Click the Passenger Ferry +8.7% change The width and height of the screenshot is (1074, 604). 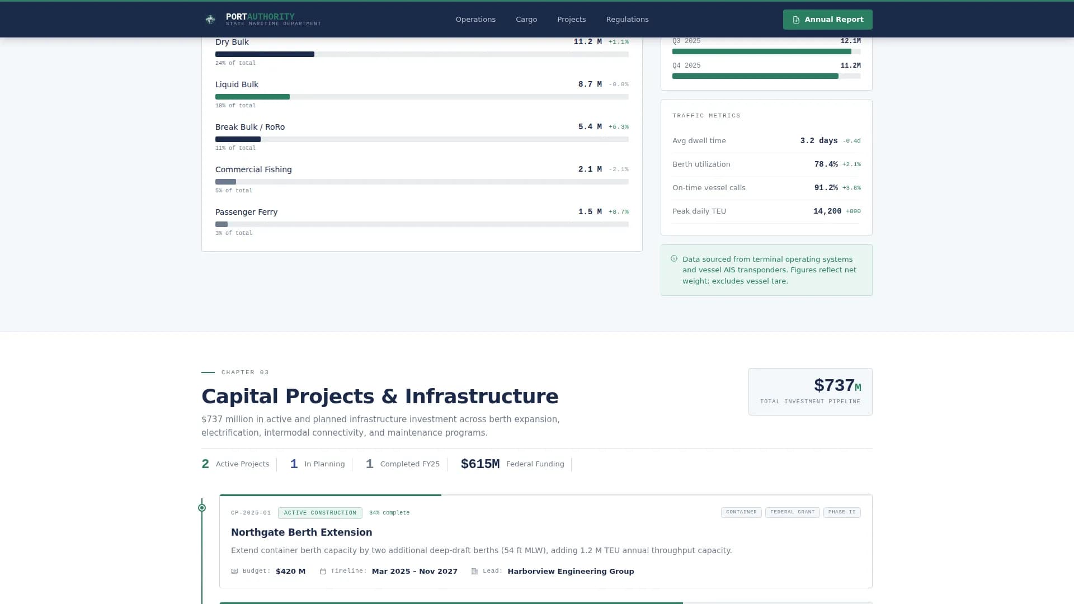click(619, 212)
